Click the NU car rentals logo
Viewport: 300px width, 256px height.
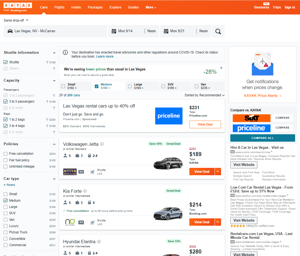[x=70, y=222]
